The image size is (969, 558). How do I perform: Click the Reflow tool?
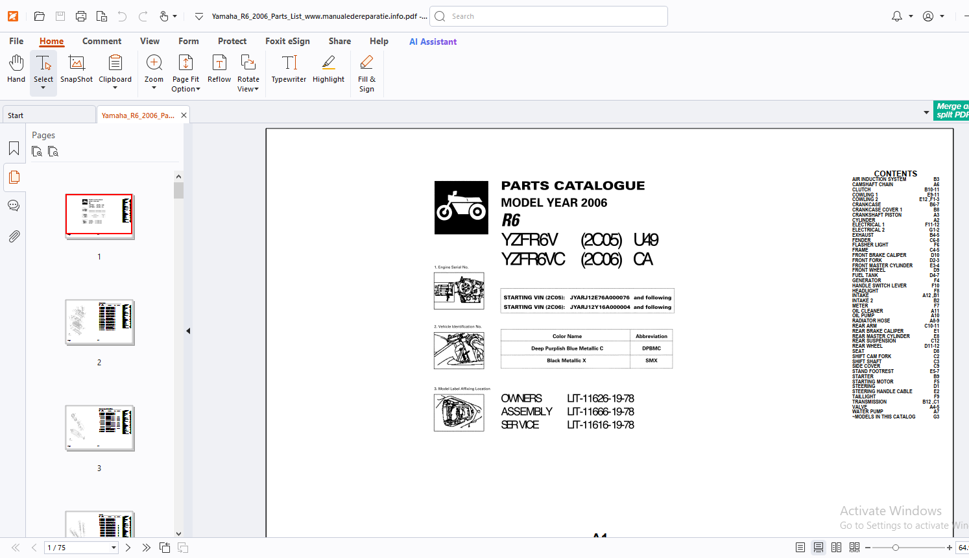point(219,69)
